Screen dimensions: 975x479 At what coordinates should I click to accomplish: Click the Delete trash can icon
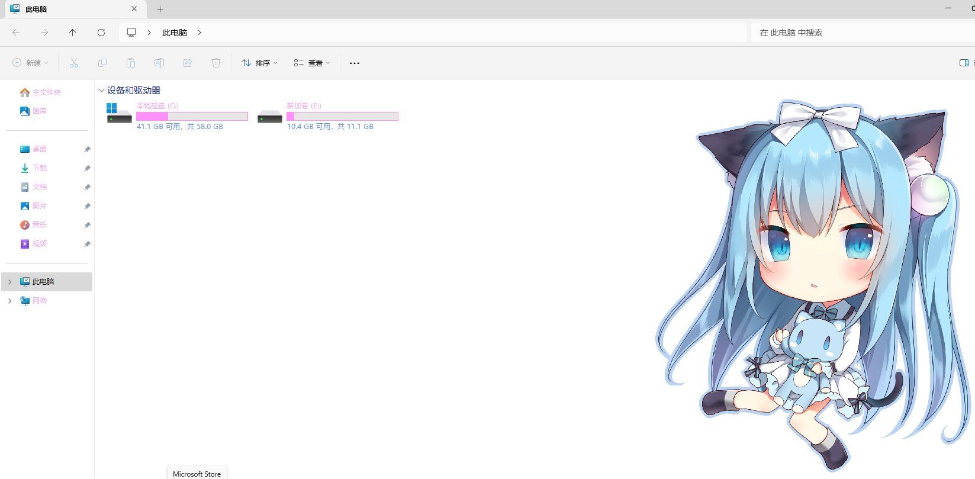click(216, 63)
